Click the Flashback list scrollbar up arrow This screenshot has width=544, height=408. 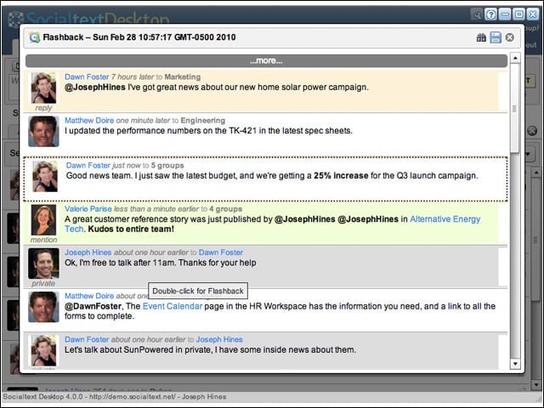click(515, 58)
